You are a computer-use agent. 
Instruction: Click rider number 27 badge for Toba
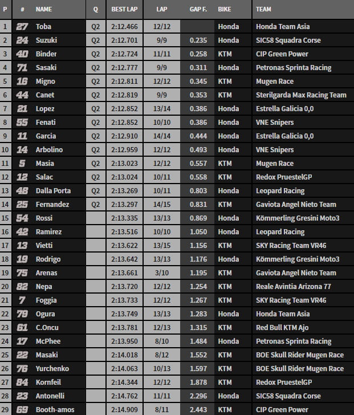tap(22, 27)
